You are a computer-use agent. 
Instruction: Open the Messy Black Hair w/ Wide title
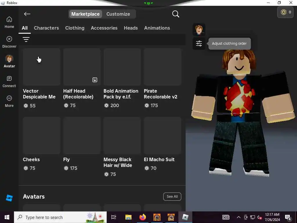point(118,162)
